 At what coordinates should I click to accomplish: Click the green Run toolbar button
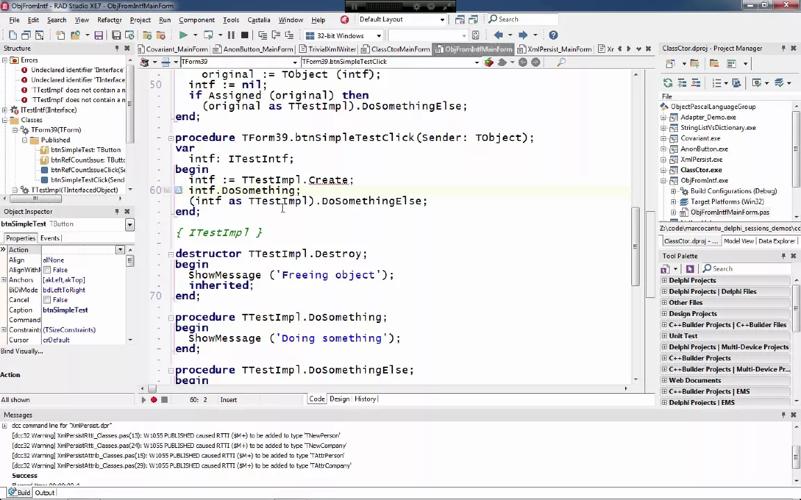point(183,35)
